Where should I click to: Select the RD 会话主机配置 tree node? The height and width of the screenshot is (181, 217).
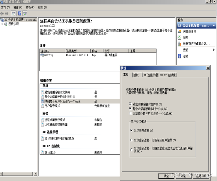pos(20,20)
